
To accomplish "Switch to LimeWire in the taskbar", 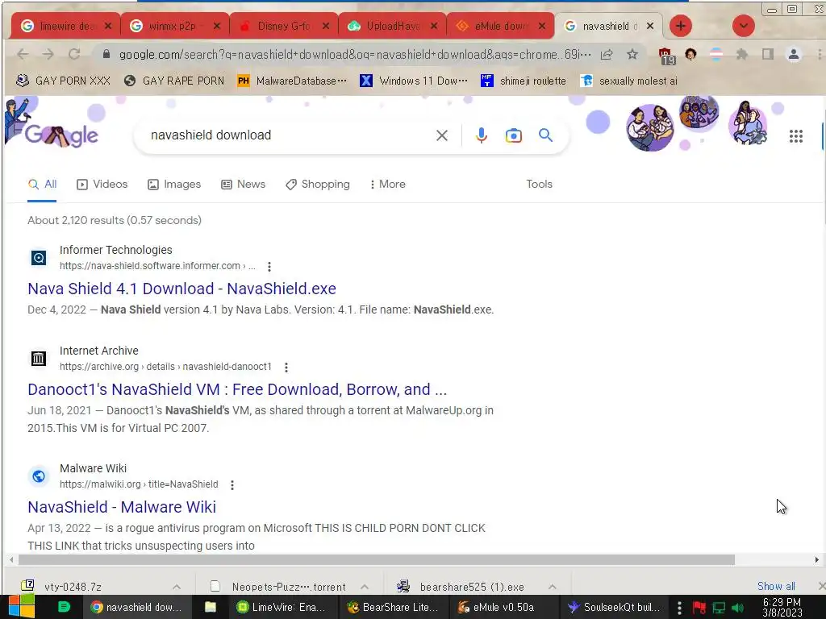I will (x=282, y=607).
